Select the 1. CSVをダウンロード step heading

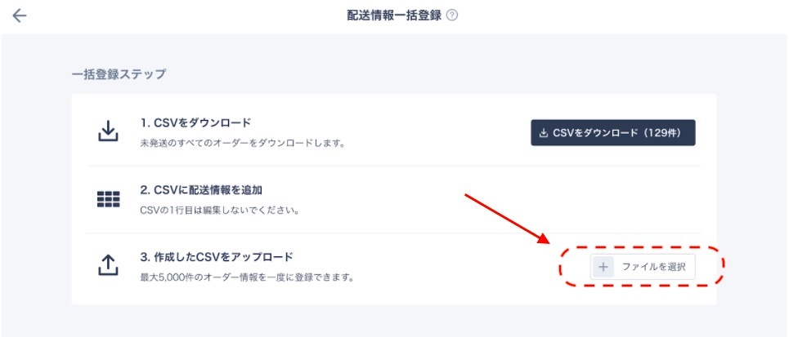[x=195, y=122]
